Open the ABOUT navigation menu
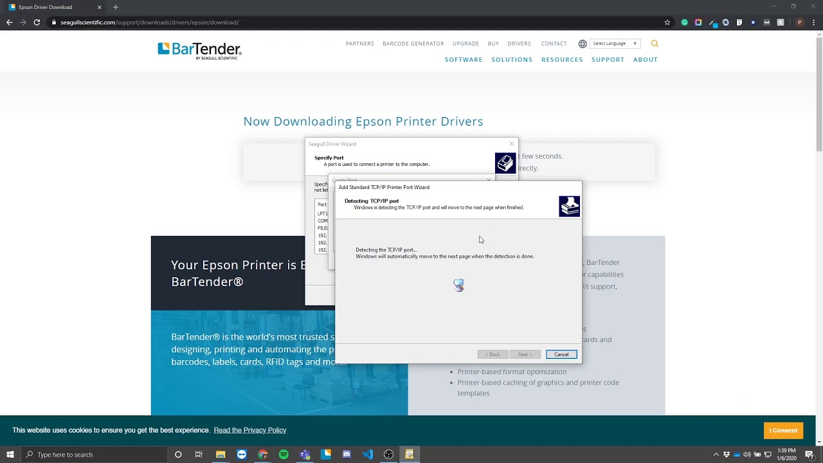Screen dimensions: 823x463 point(646,60)
